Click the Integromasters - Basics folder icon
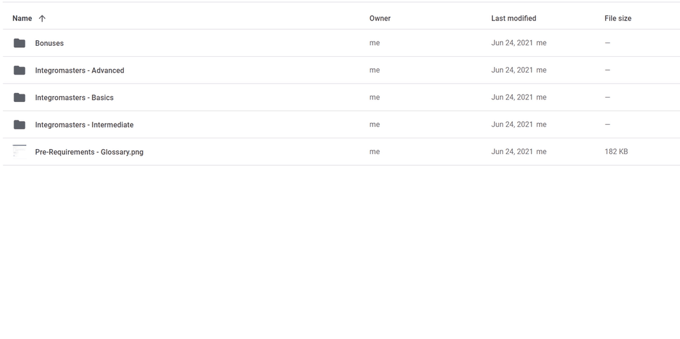680x339 pixels. tap(20, 97)
